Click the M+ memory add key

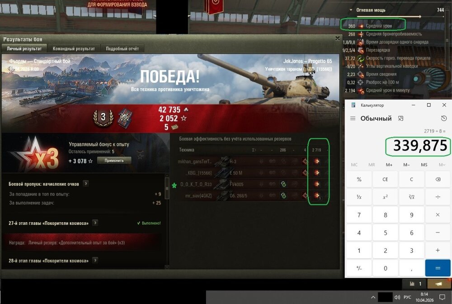[389, 165]
